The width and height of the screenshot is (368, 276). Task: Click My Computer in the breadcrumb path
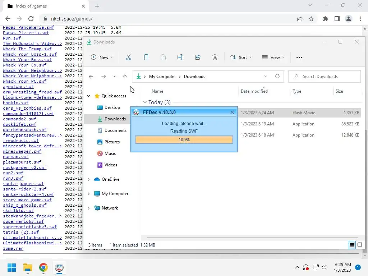[x=162, y=77]
